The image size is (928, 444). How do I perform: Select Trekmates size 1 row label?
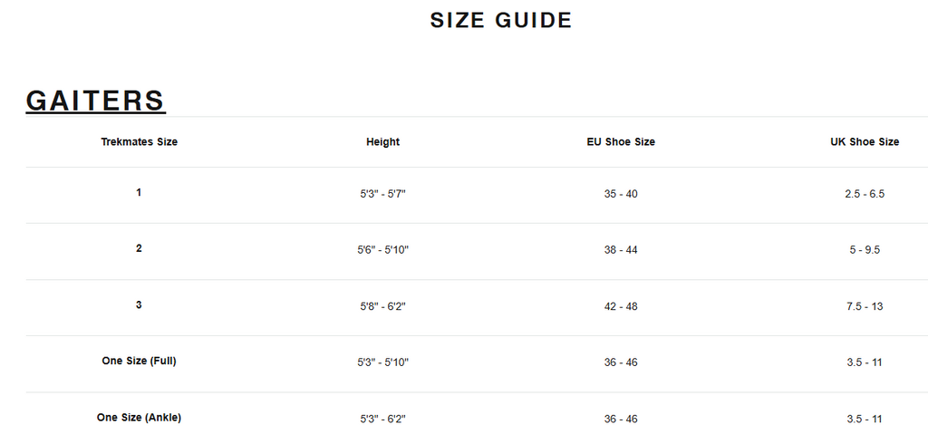tap(139, 193)
